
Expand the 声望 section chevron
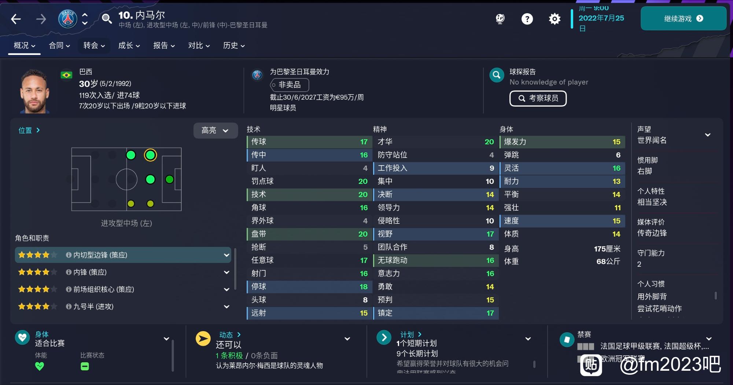708,135
